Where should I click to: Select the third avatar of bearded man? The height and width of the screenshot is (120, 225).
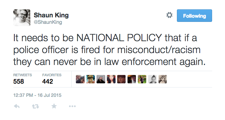click(x=101, y=79)
